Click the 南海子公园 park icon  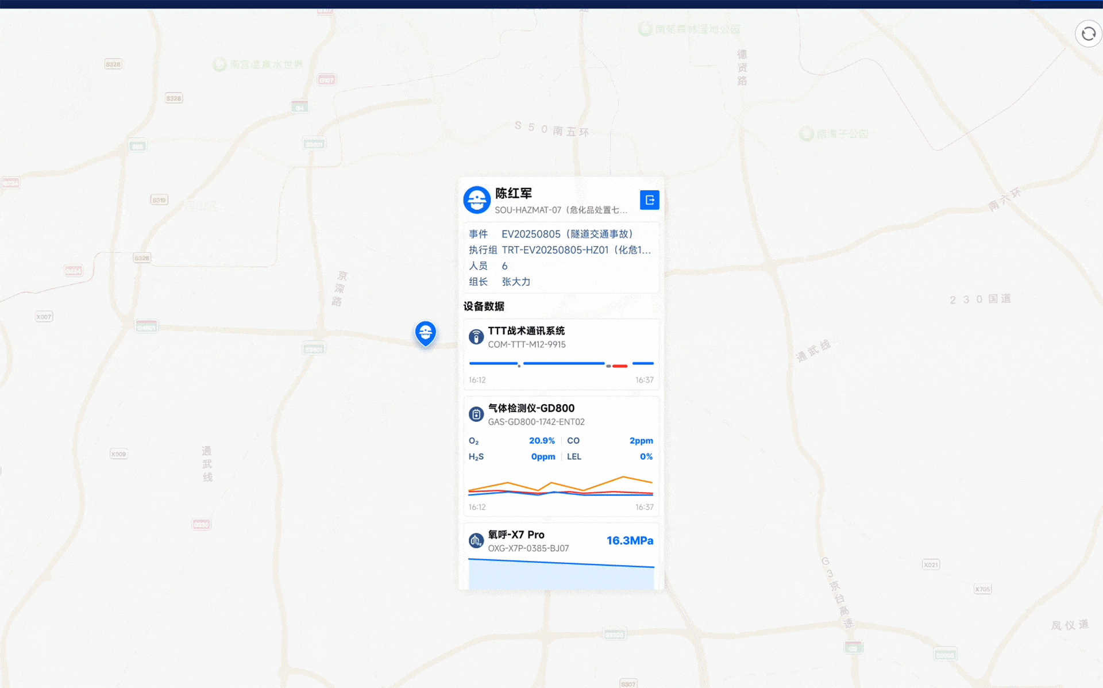point(807,134)
